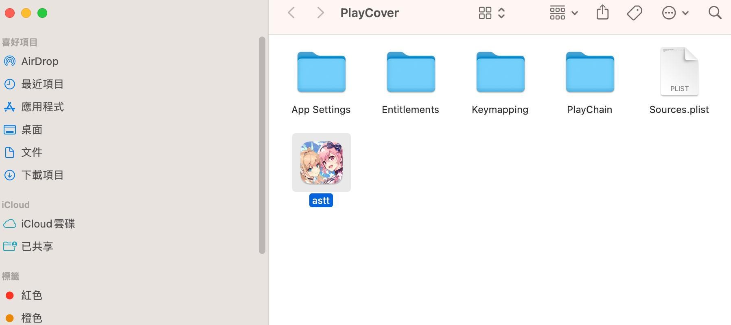Click the clock icon beside 最近項目
731x325 pixels.
point(10,84)
